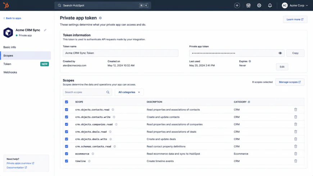The image size is (313, 176).
Task: Show info next to Category column header
Action: [249, 102]
